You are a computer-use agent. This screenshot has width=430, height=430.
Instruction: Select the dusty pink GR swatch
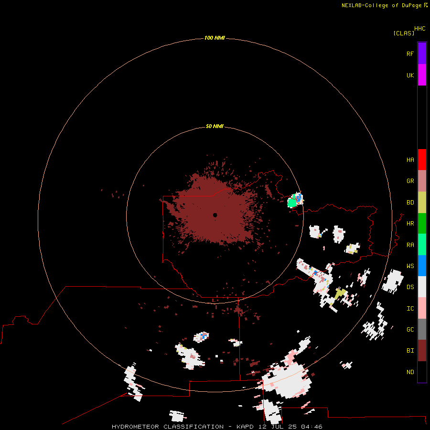[x=422, y=181]
